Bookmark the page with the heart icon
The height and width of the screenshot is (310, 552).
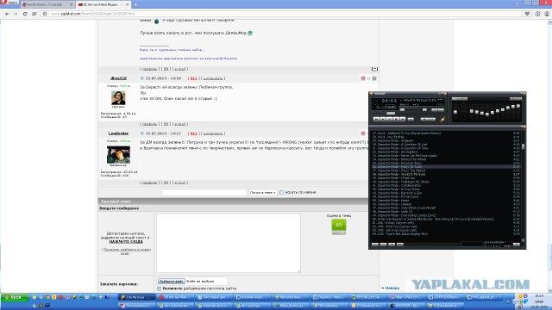(x=527, y=14)
